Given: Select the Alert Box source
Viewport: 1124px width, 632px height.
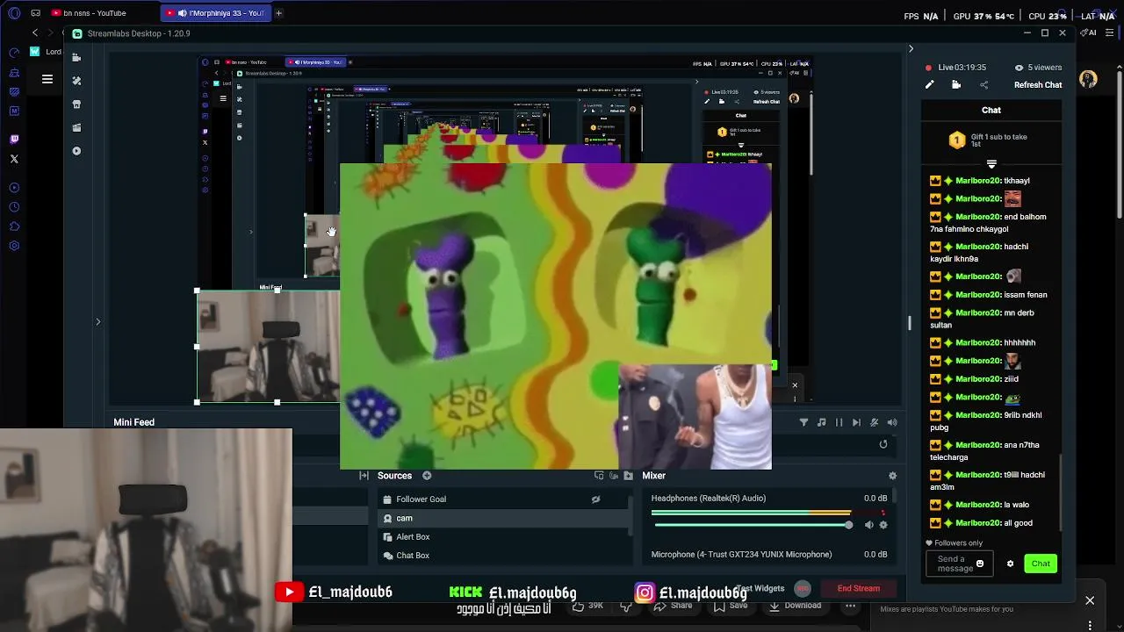Looking at the screenshot, I should click(x=505, y=536).
